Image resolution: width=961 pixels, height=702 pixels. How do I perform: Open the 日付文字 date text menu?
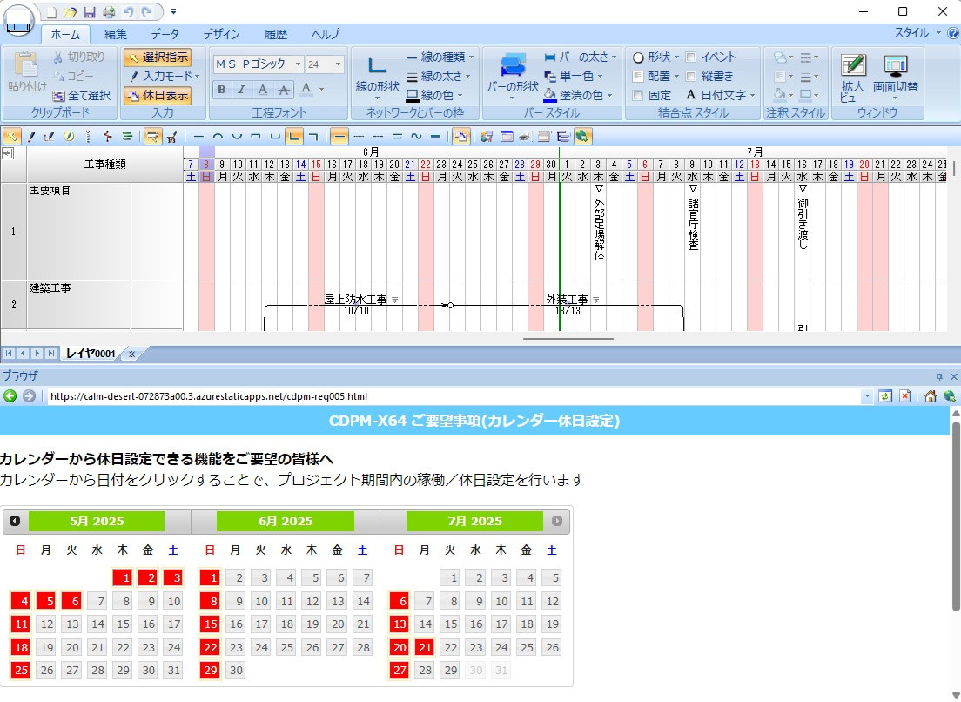coord(720,95)
